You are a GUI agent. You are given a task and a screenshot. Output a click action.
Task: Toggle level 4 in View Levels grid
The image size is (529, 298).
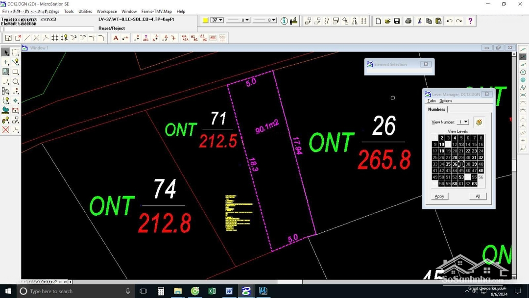pos(455,138)
